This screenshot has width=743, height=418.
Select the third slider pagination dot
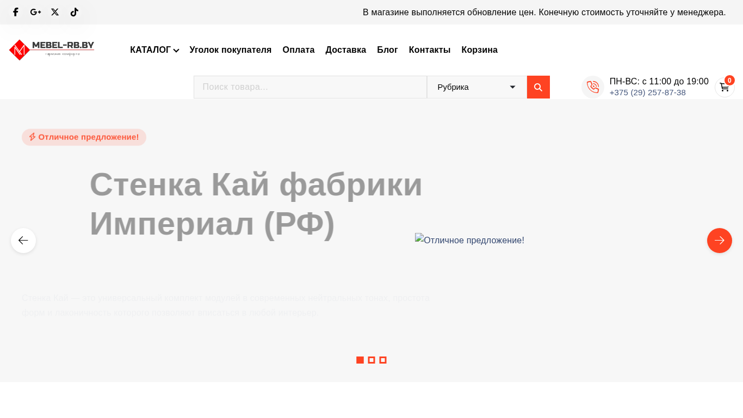coord(383,360)
